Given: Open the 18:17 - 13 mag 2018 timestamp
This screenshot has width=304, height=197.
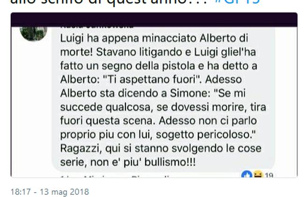Looking at the screenshot, I should pos(50,192).
